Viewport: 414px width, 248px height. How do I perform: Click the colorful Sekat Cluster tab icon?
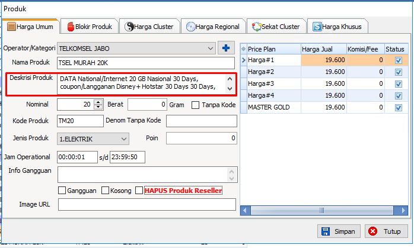(257, 27)
